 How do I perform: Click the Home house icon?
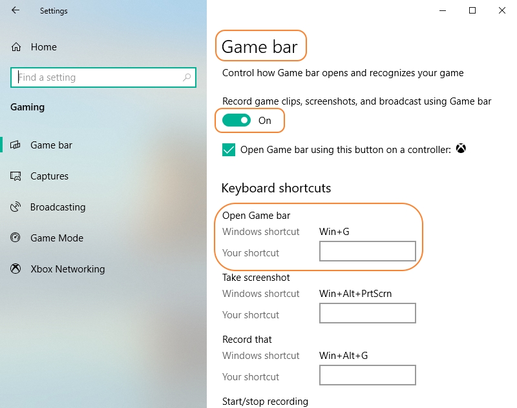[x=16, y=47]
